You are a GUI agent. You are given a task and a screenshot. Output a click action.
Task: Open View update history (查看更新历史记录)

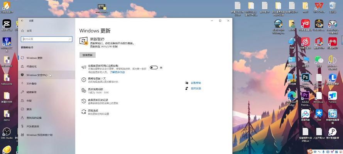click(100, 101)
